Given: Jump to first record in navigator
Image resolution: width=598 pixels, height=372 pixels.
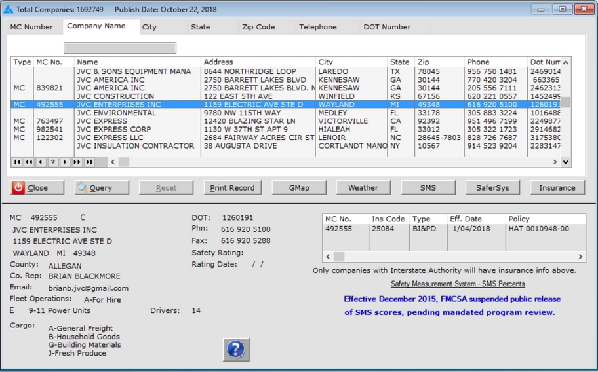Looking at the screenshot, I should click(17, 162).
